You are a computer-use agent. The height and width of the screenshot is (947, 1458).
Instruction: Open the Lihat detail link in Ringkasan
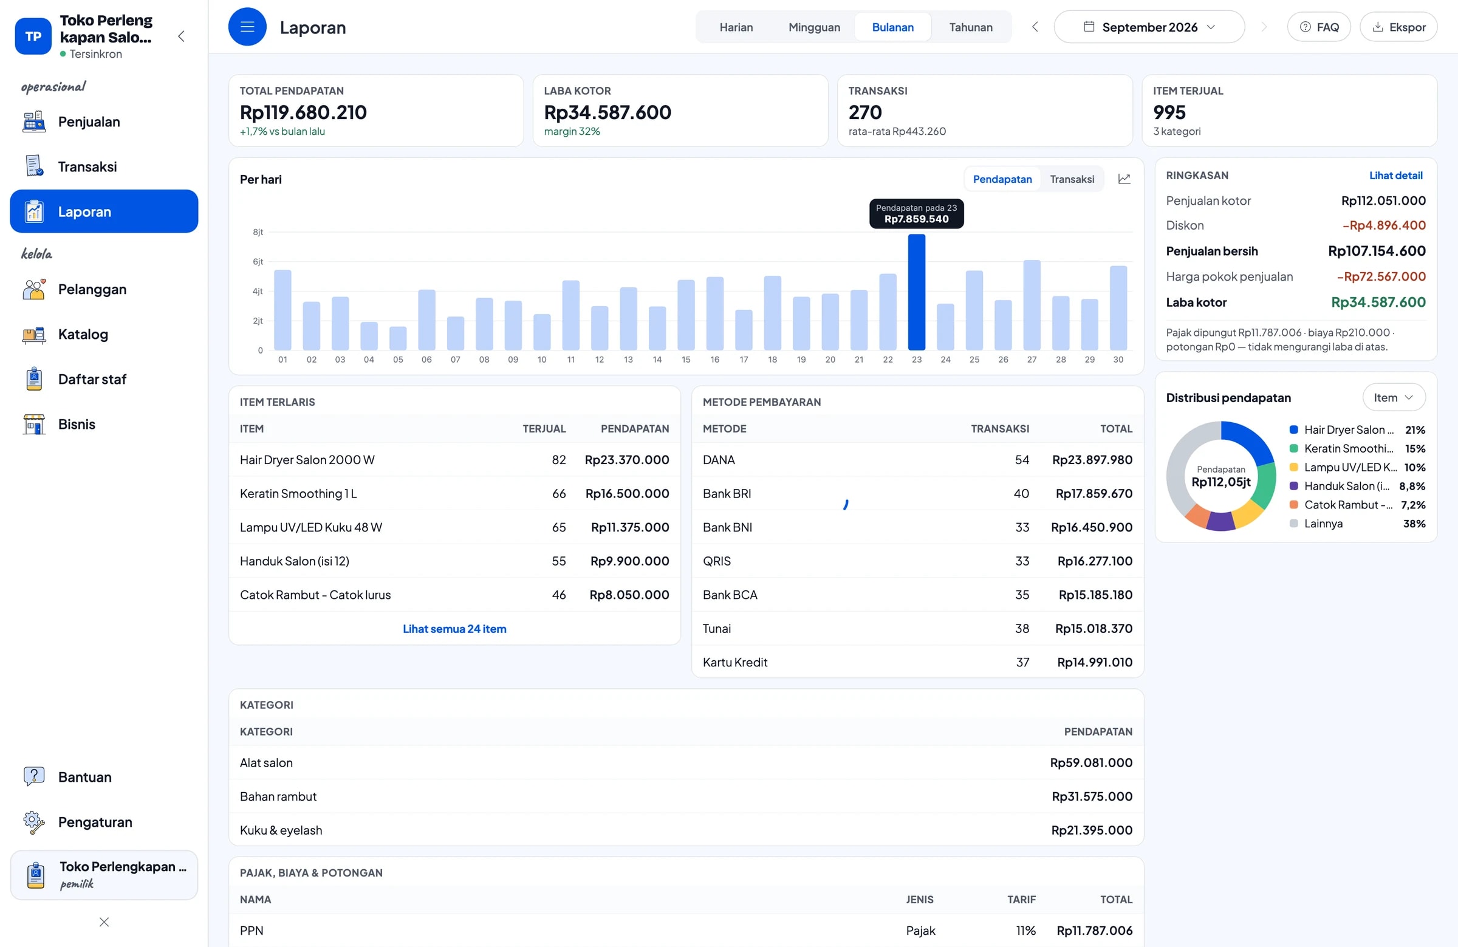click(x=1395, y=175)
